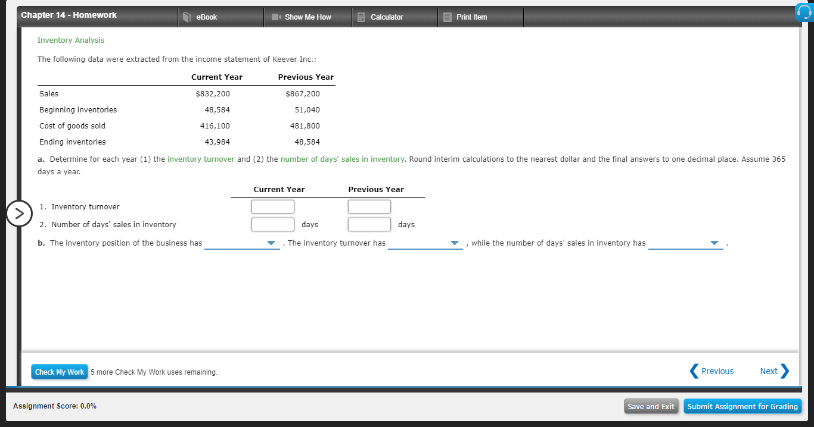Click the Cost of goods sold label

(x=72, y=126)
